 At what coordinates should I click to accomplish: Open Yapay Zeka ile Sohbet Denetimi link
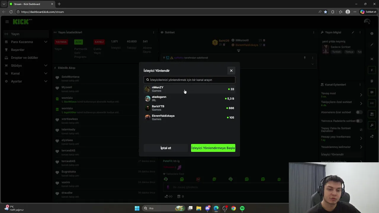(x=342, y=130)
